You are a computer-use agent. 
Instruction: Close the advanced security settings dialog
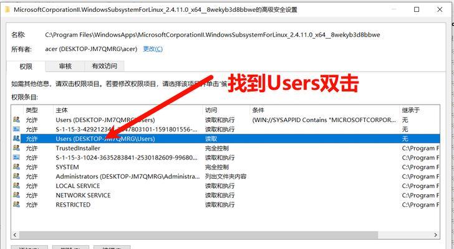[x=440, y=9]
